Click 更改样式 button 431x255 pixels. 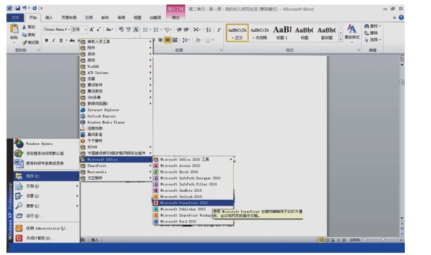pos(352,33)
